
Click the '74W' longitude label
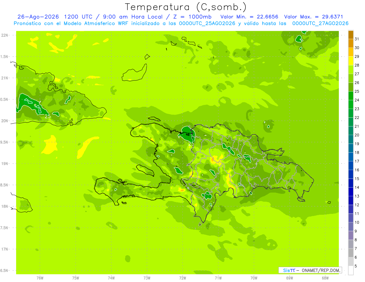pos(111,278)
